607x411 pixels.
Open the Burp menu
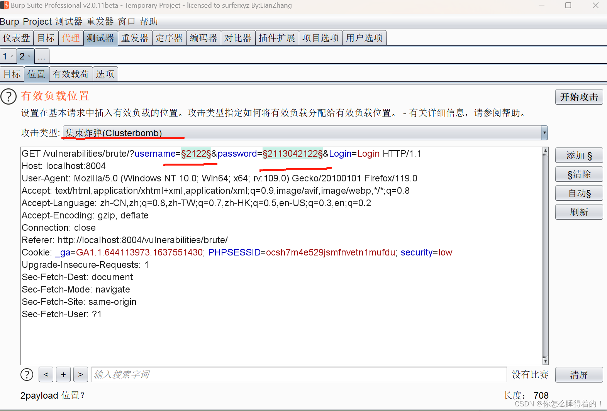10,22
